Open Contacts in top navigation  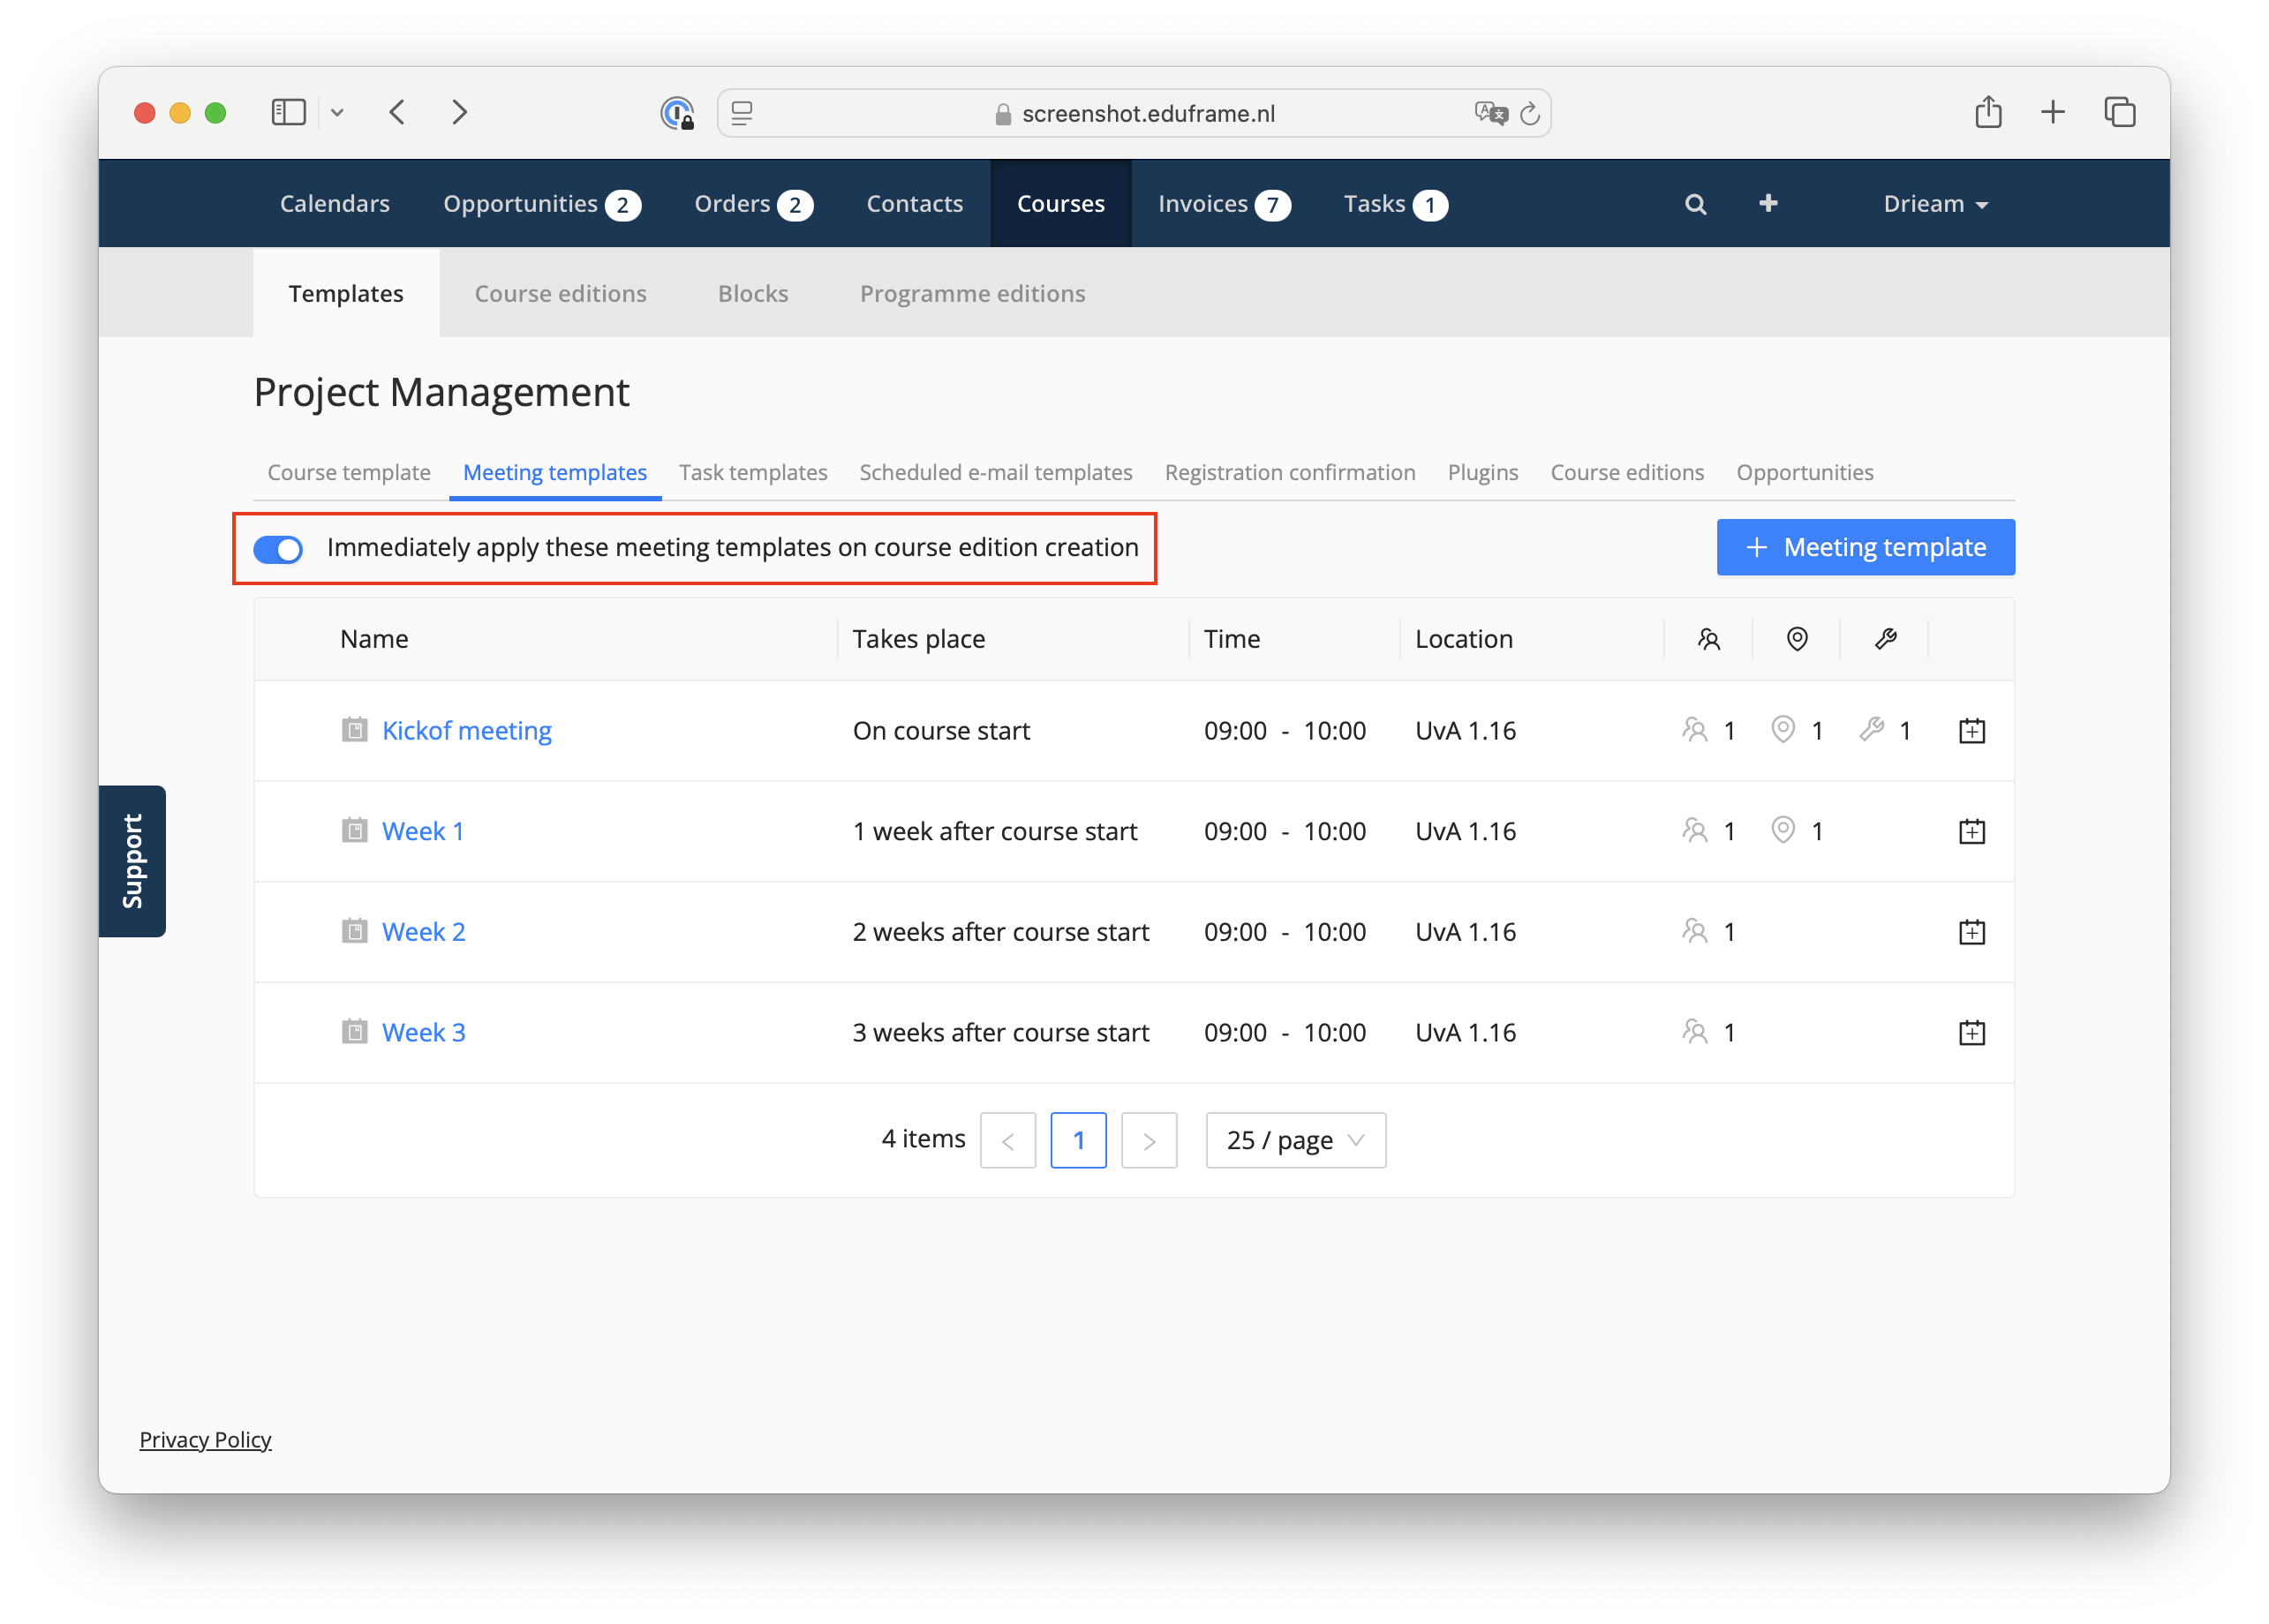pos(914,204)
